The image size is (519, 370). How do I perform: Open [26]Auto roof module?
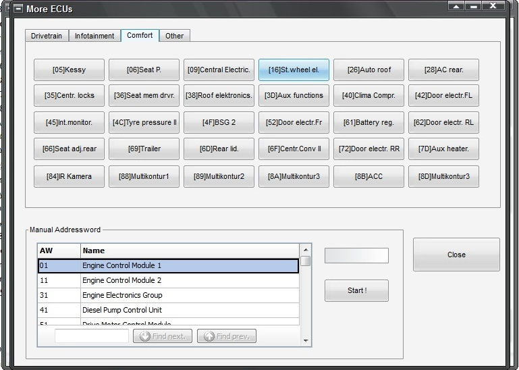tap(368, 70)
